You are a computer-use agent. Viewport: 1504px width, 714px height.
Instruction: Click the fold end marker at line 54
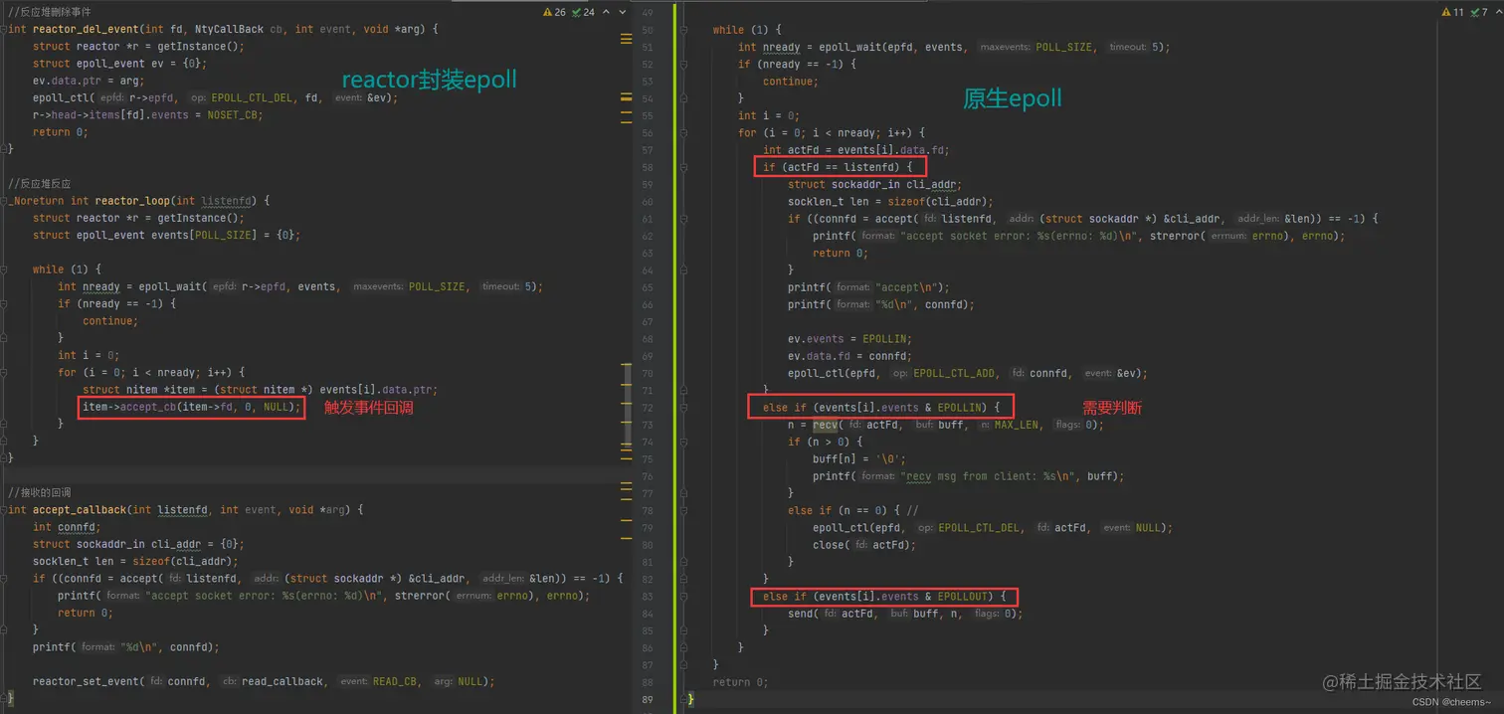coord(684,98)
